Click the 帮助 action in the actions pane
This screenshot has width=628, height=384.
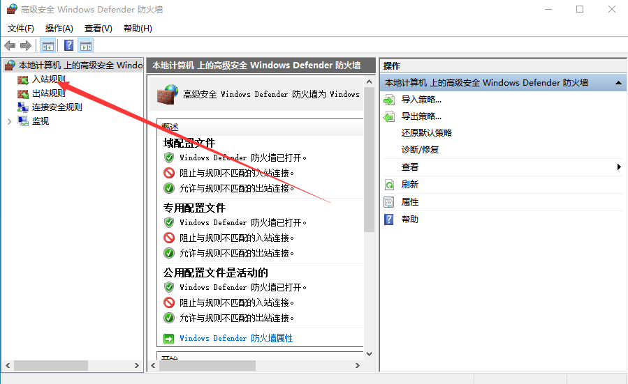[410, 220]
